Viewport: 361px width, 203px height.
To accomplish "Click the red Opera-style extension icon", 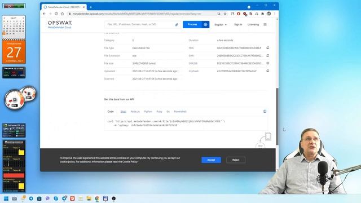I will (239, 14).
